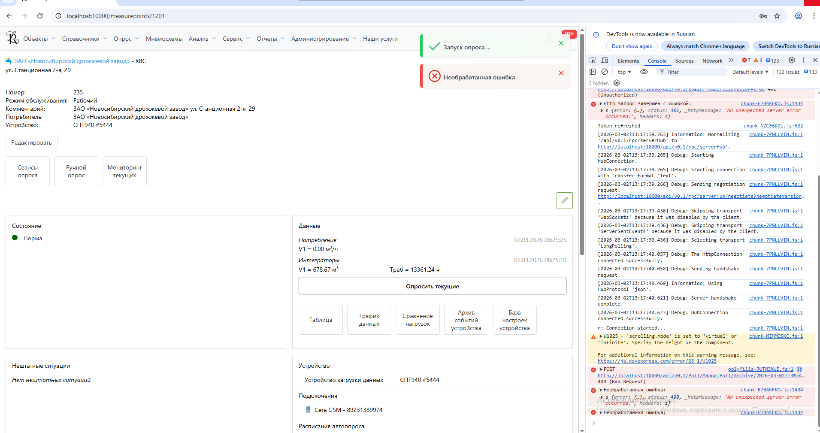Expand the 'Администрирование' menu

(x=323, y=39)
